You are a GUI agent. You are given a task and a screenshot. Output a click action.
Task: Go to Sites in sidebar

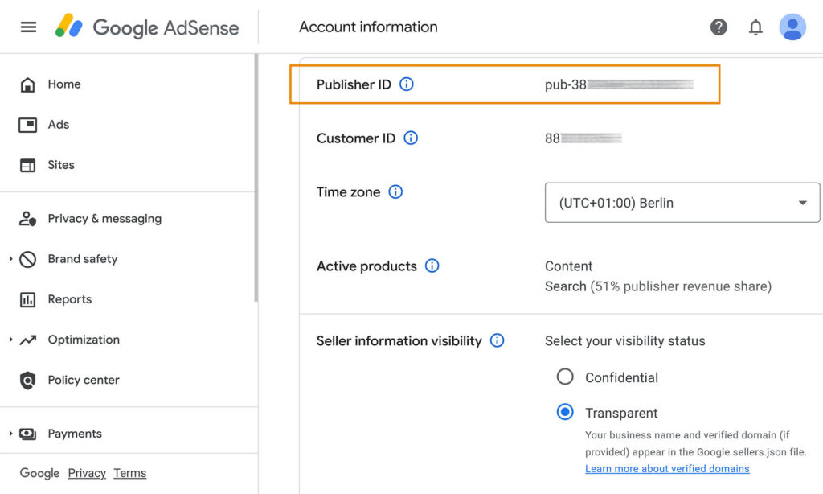click(60, 165)
